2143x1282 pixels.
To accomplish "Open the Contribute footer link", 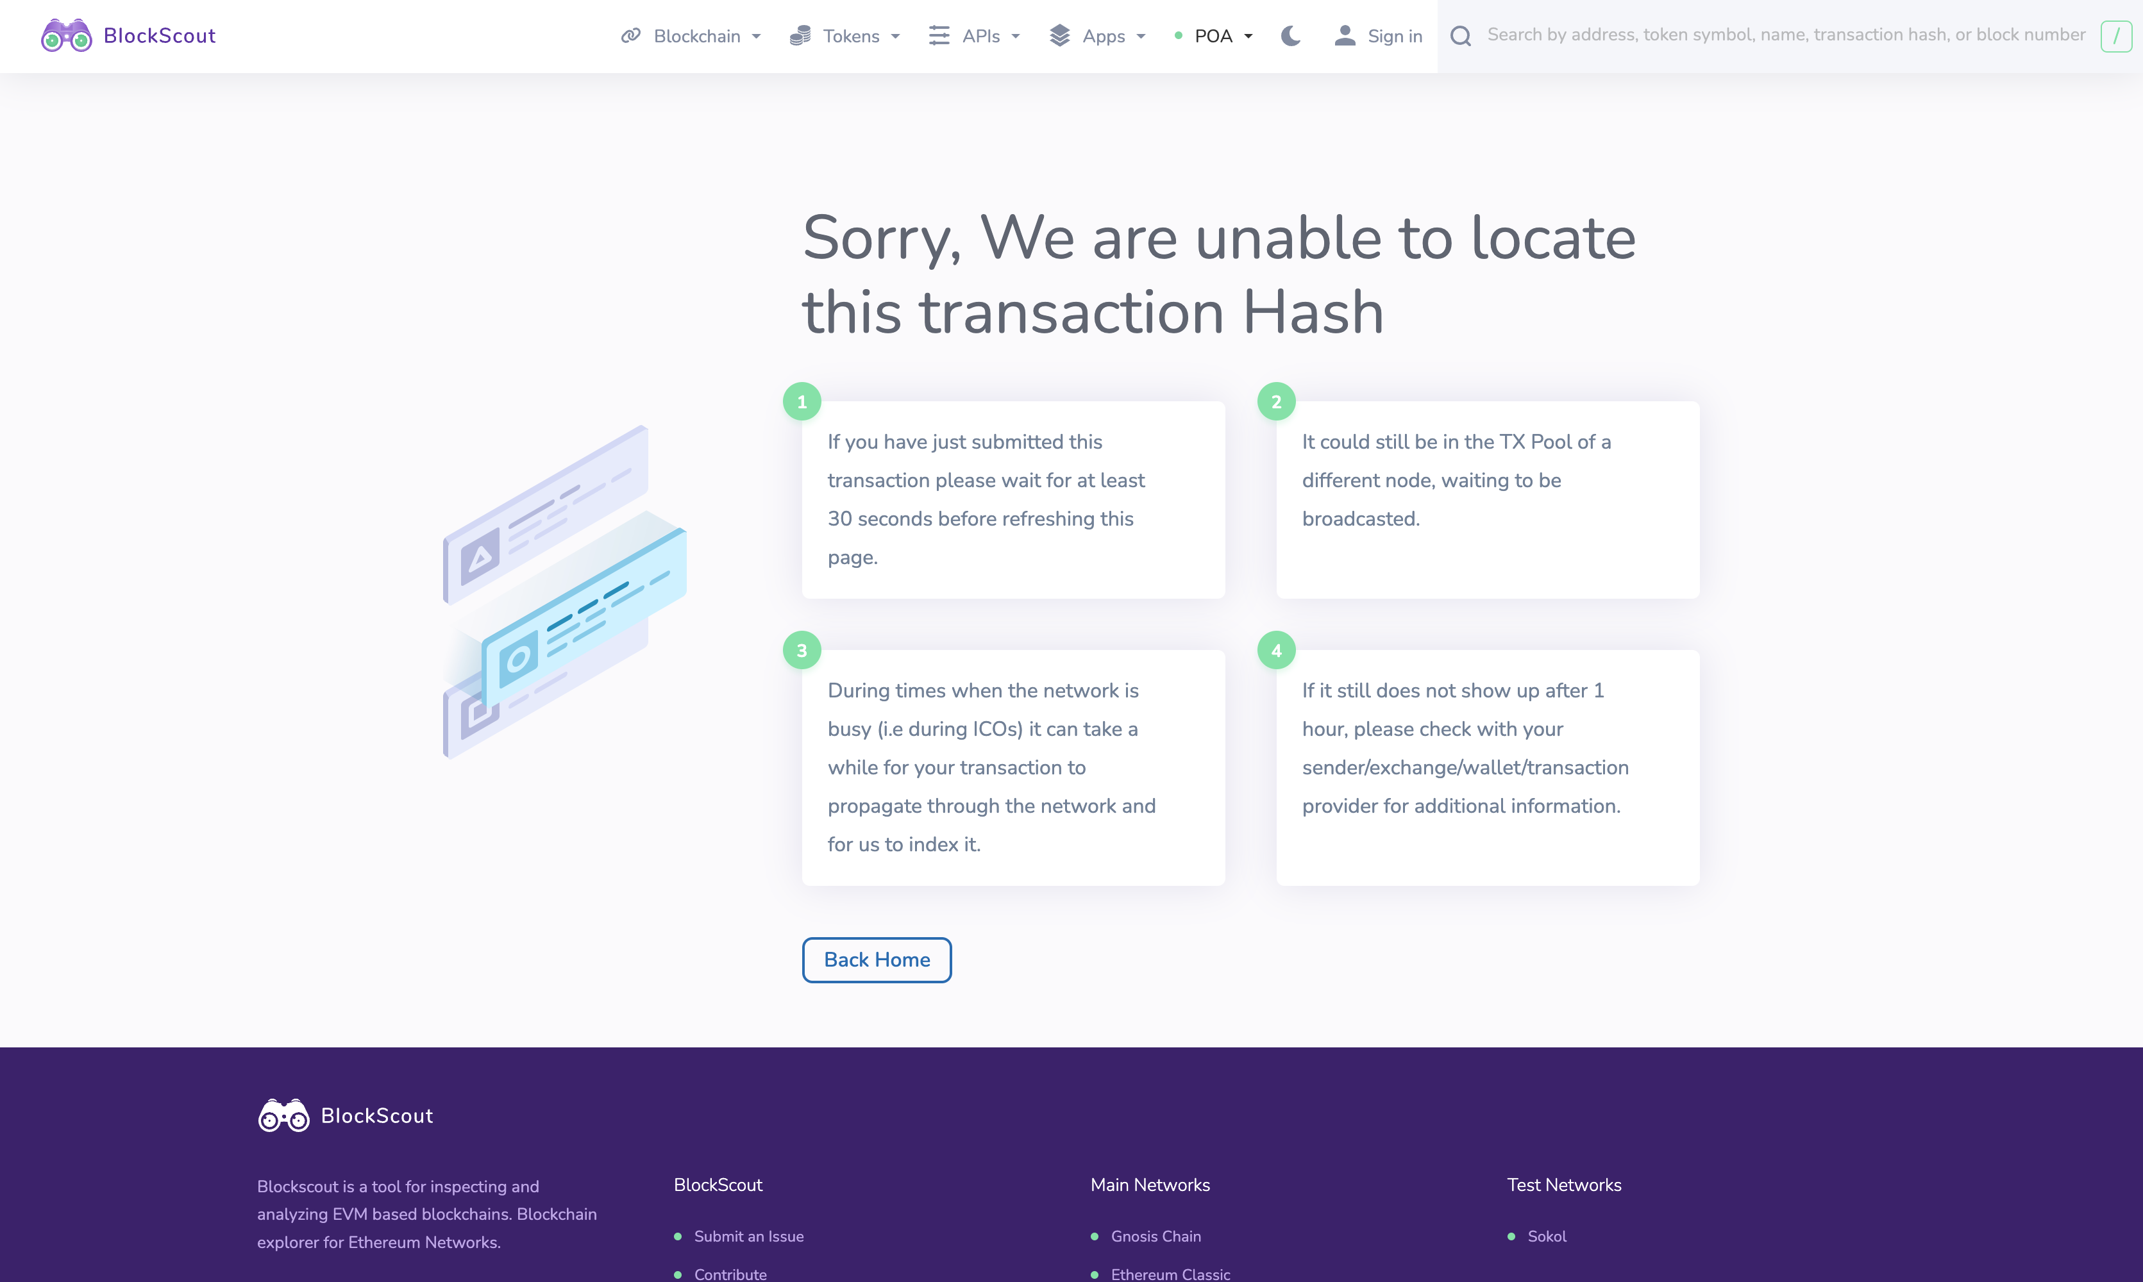I will (x=730, y=1274).
